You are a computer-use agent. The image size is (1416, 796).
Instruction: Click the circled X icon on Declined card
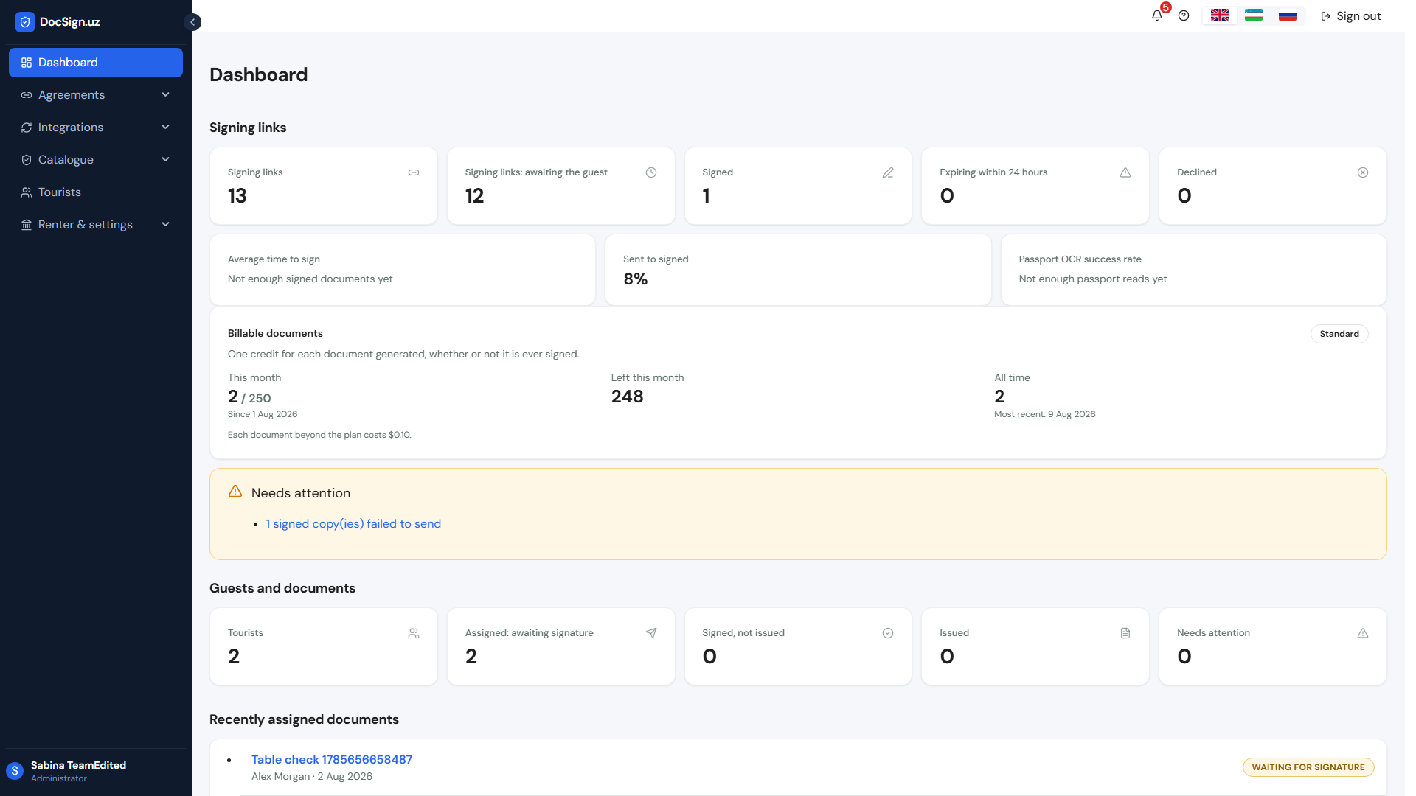pos(1363,172)
